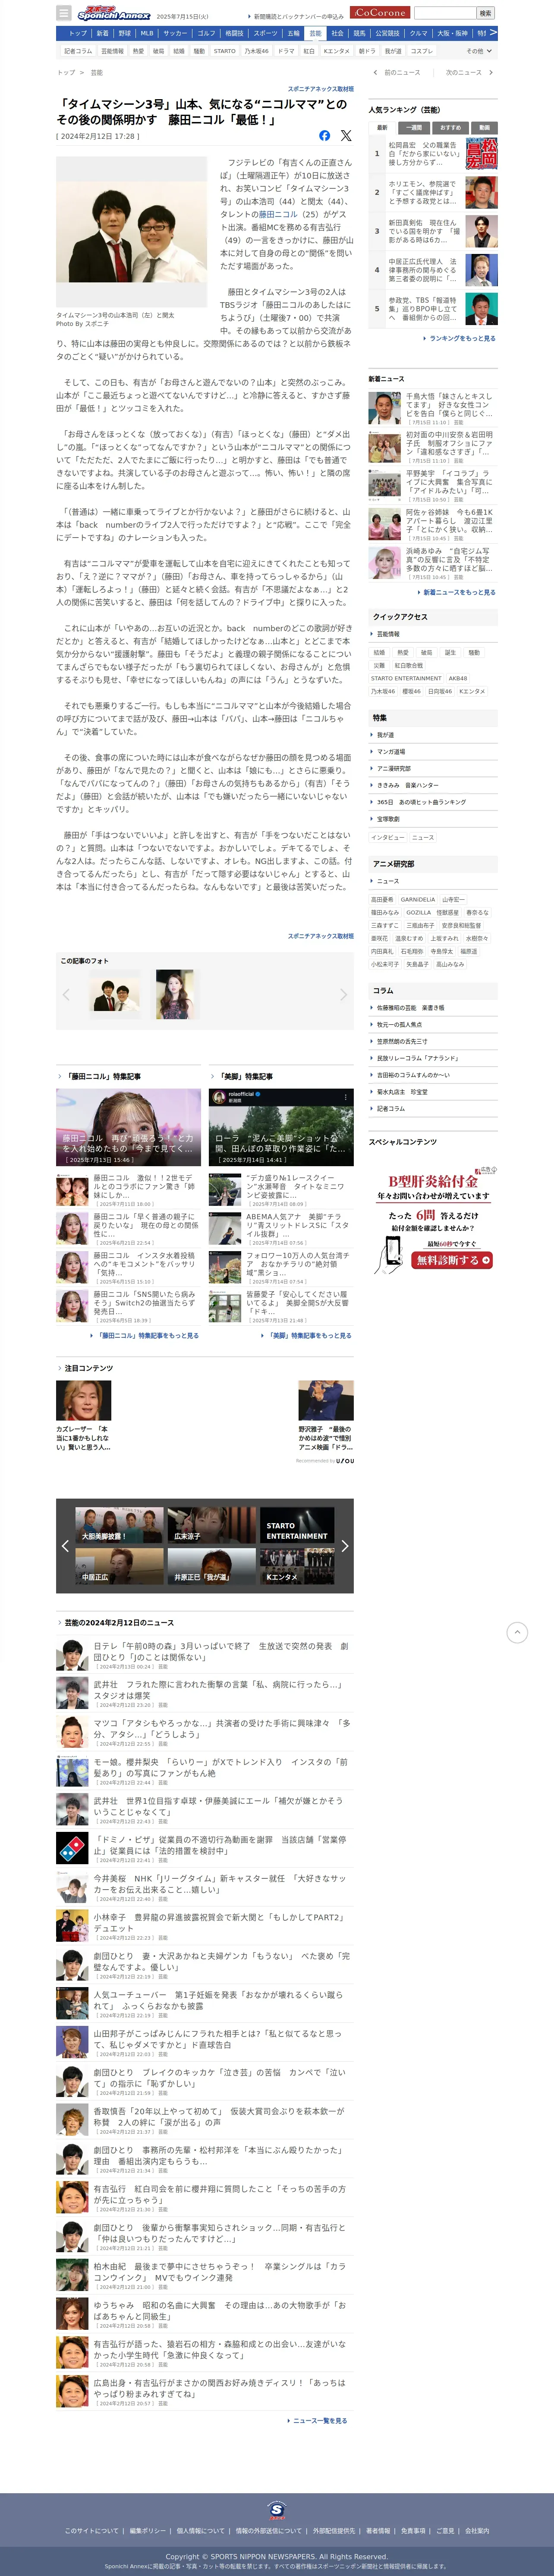Open 記者コラム in sub navigation
The width and height of the screenshot is (554, 2576).
tap(78, 51)
